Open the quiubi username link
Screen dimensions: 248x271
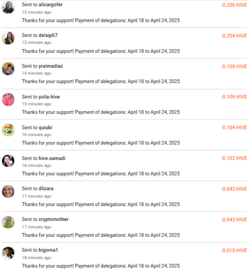coord(45,127)
